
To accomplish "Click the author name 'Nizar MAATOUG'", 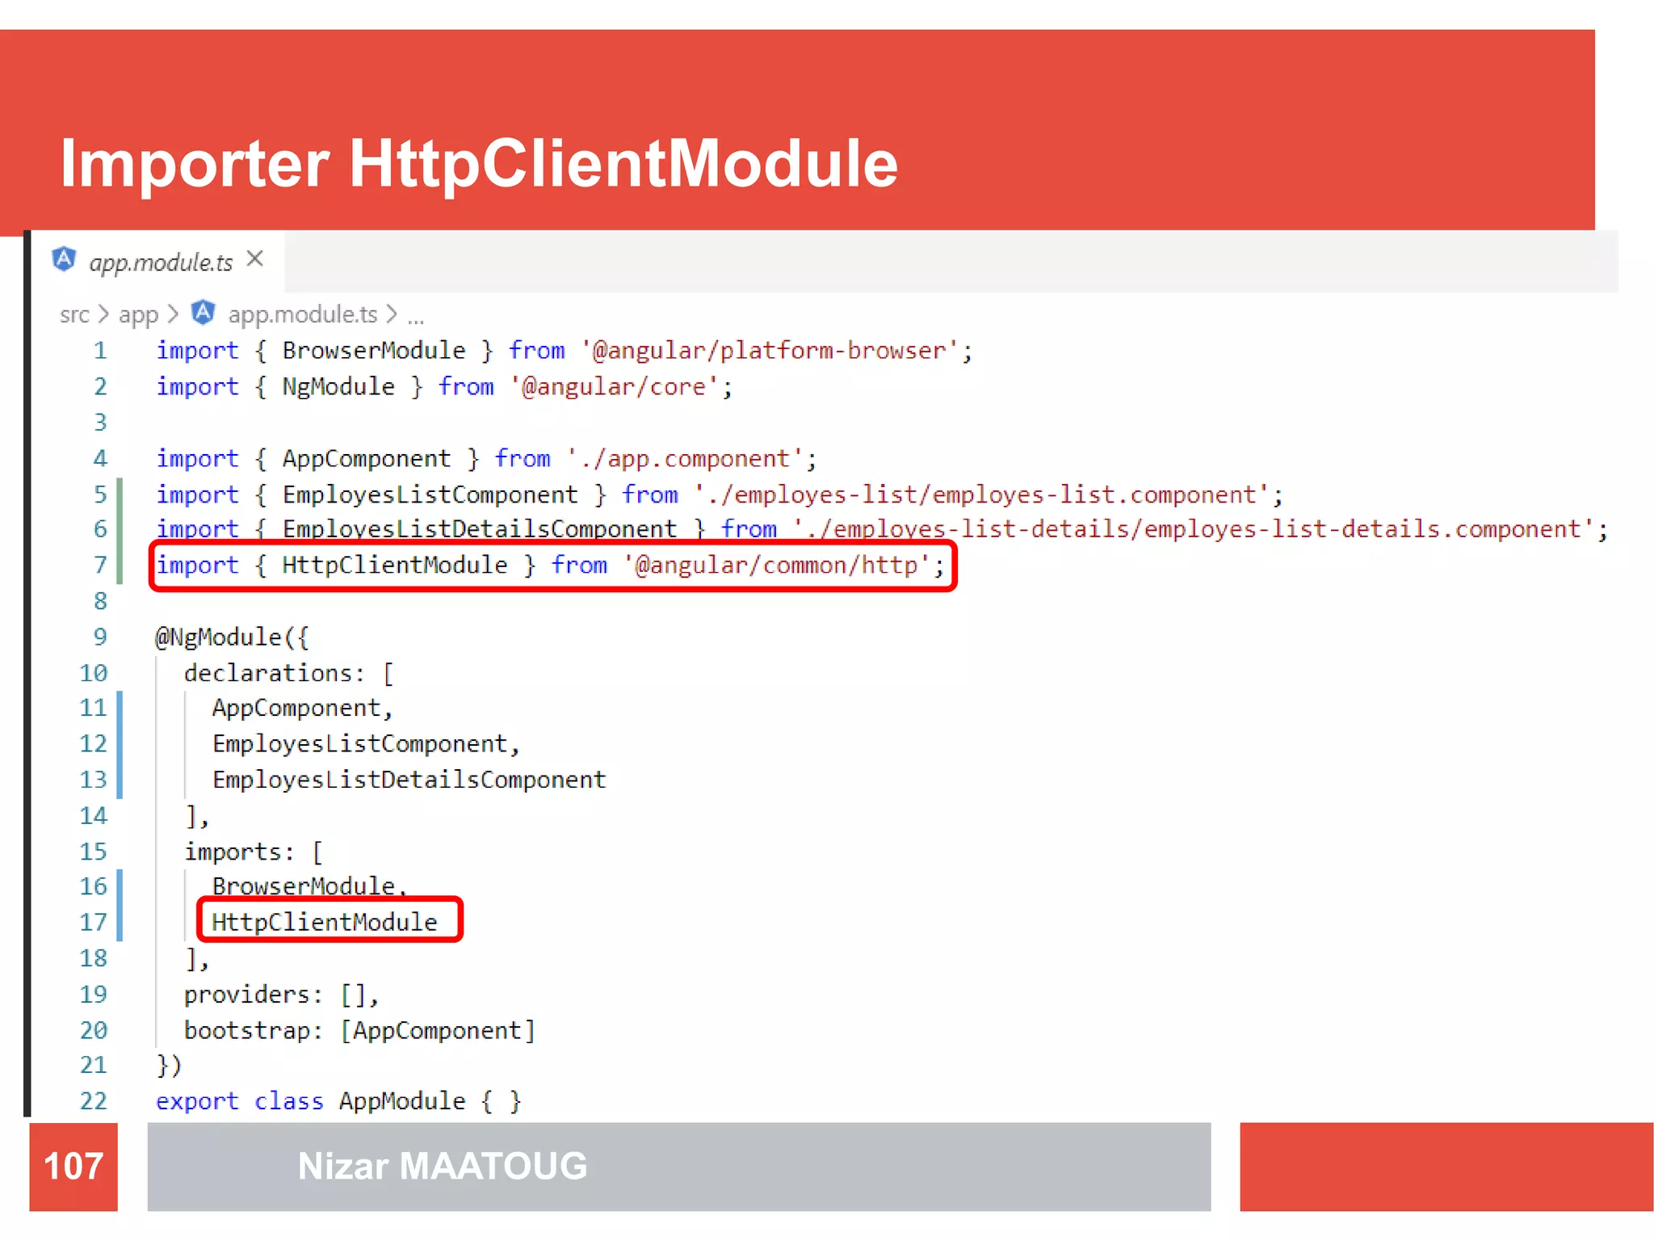I will pos(443,1166).
